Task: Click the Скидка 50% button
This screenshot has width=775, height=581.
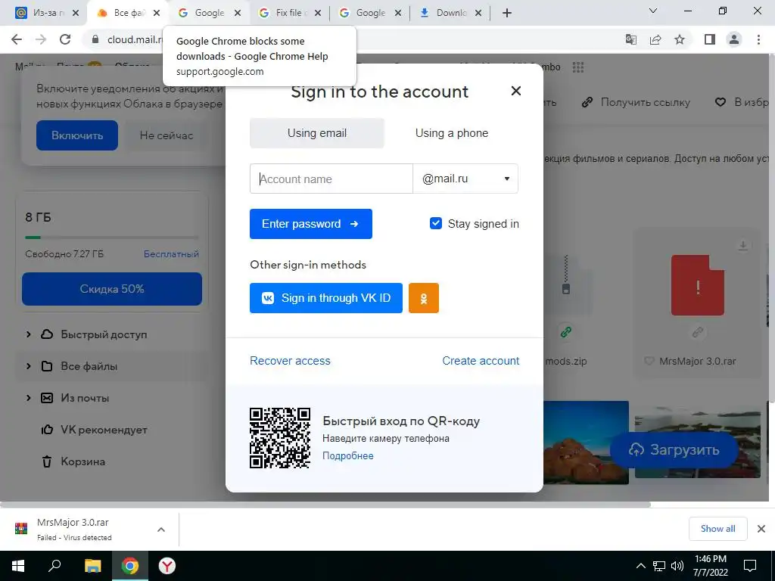Action: coord(112,289)
